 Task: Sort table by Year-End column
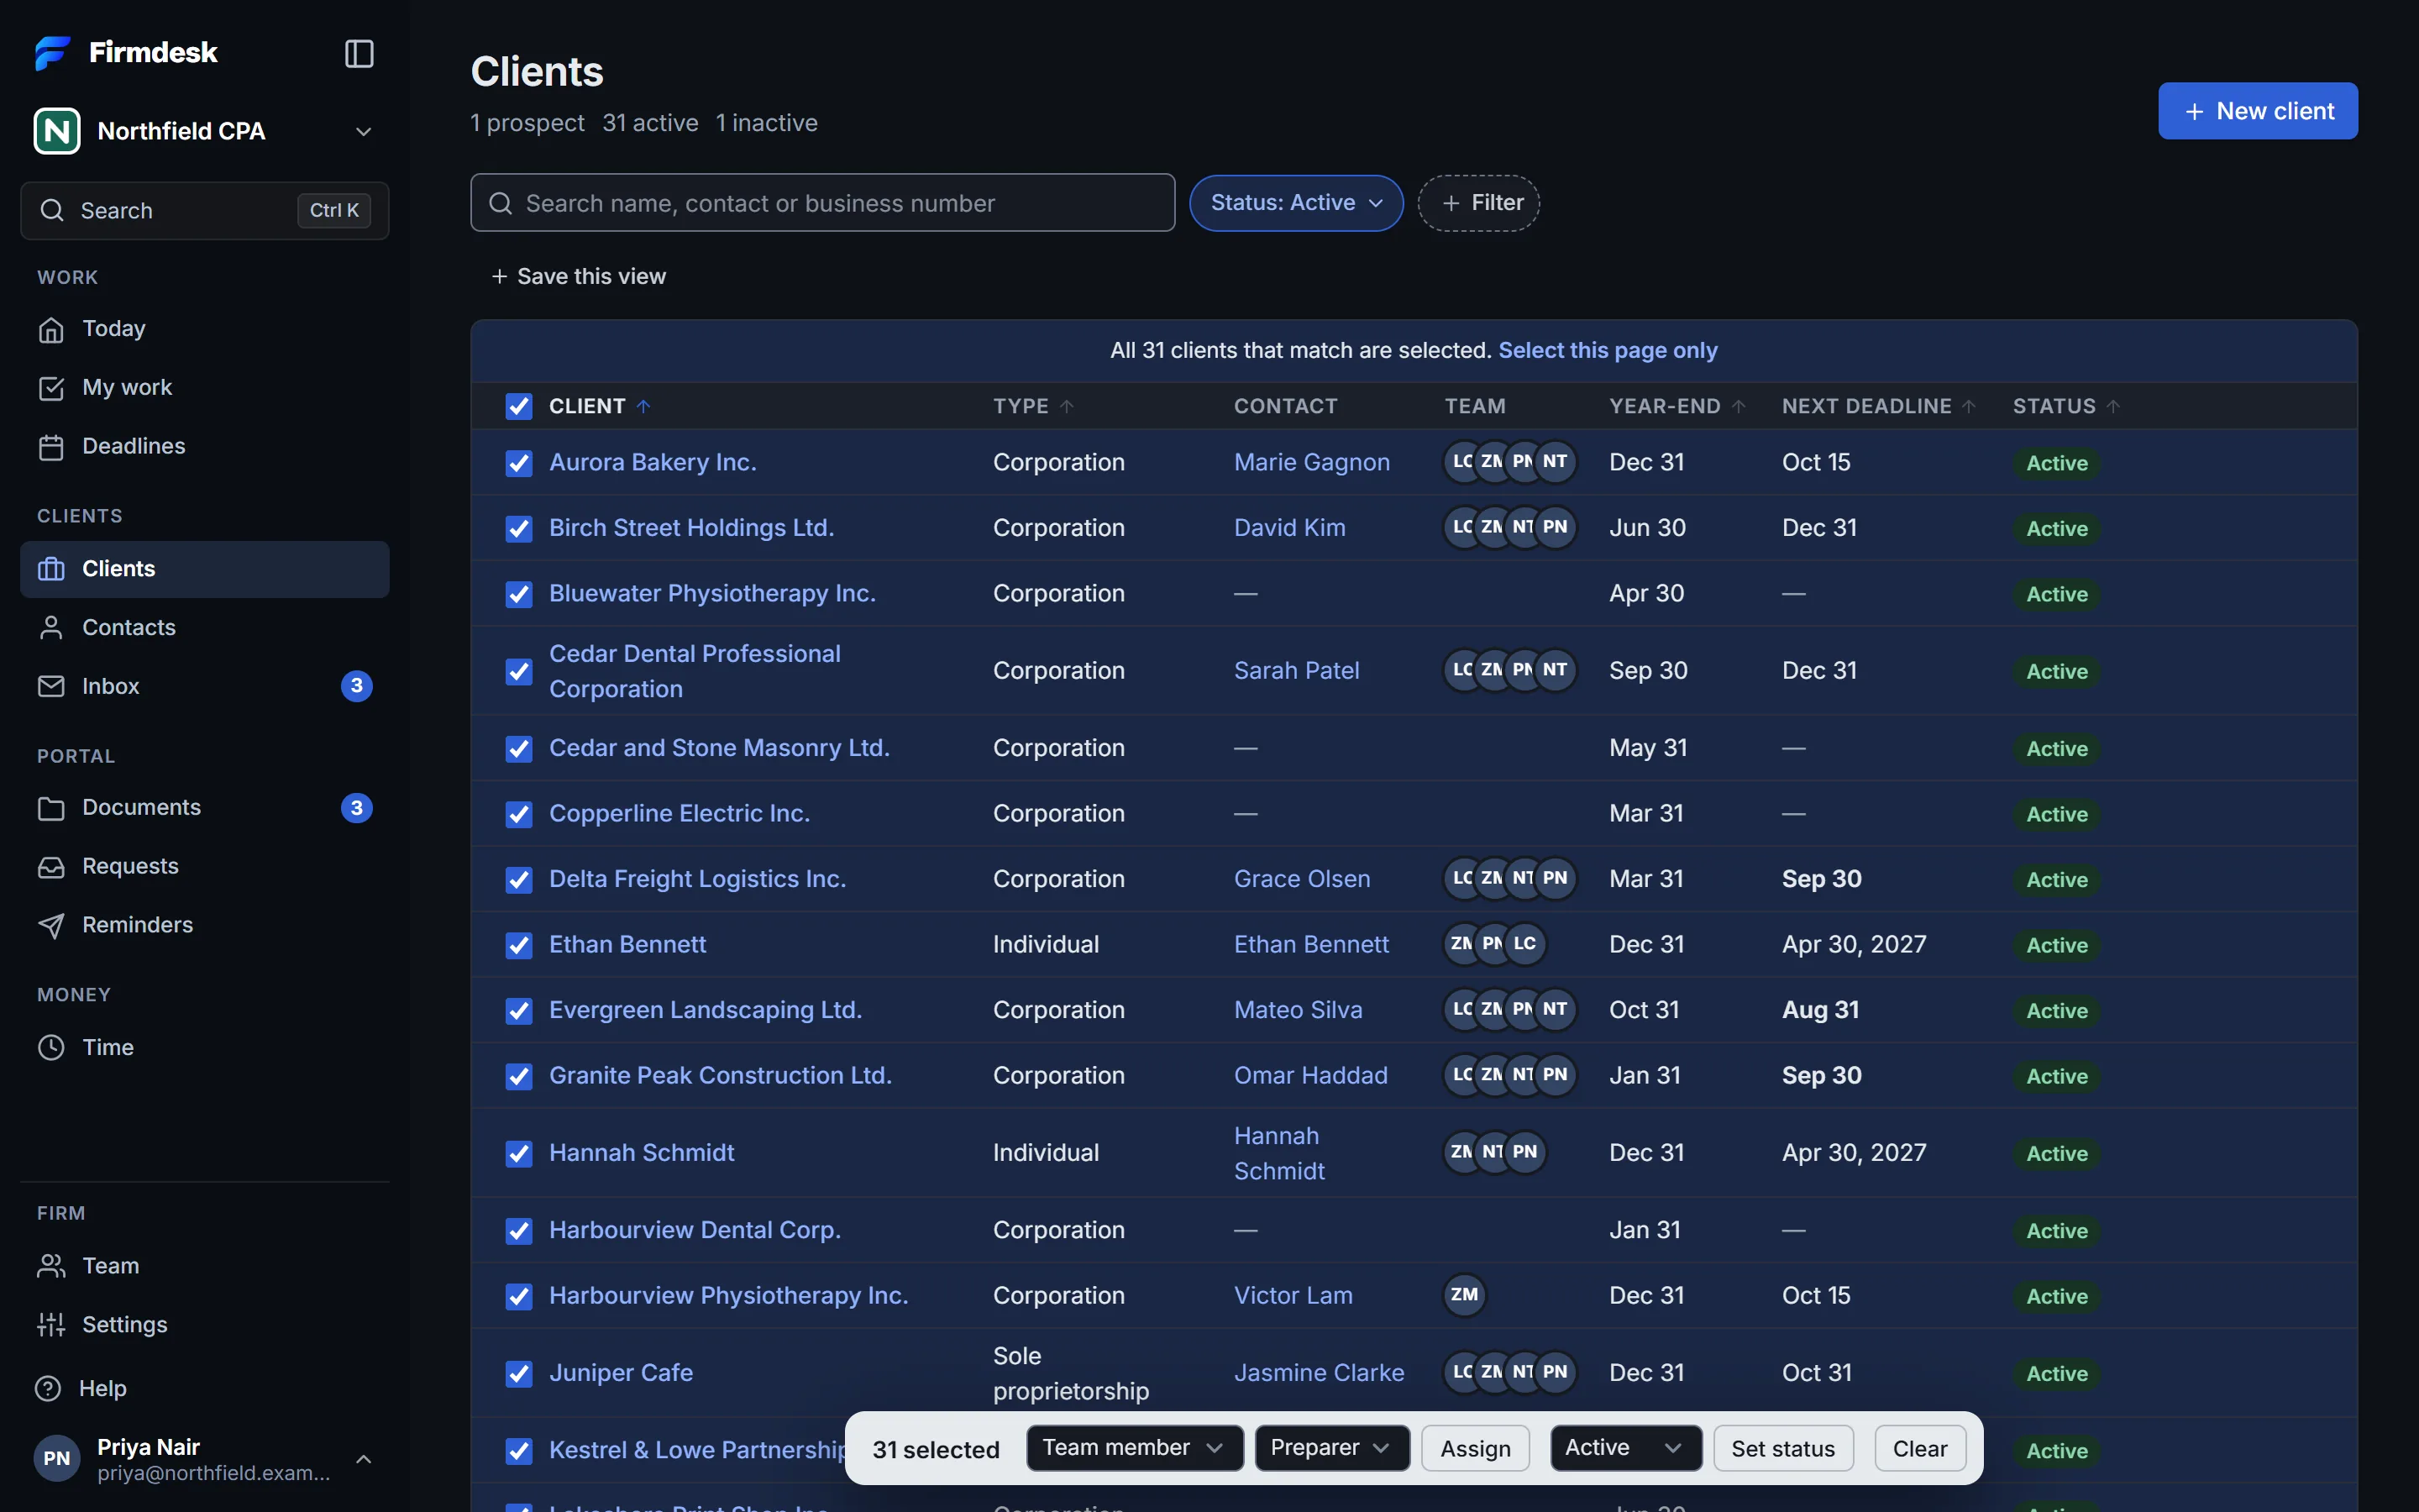[1677, 406]
